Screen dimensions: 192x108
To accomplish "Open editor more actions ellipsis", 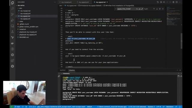I will [180, 2].
